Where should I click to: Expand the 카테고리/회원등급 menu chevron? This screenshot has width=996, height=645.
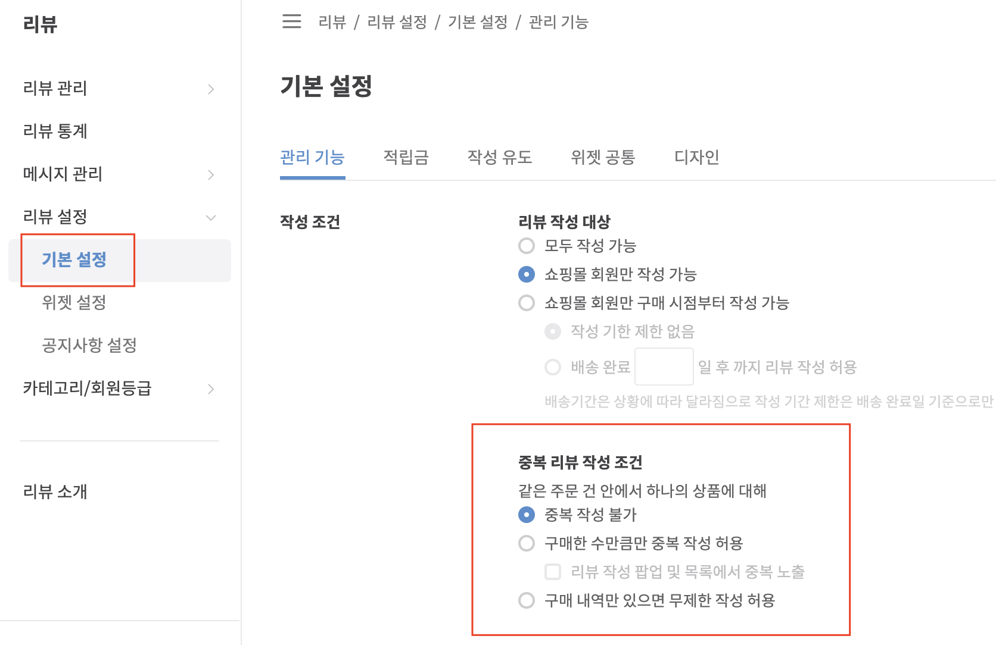tap(211, 389)
